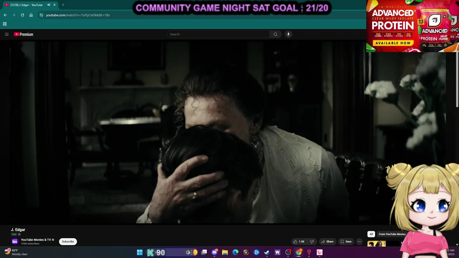
Task: Select the All filter chip
Action: (371, 234)
